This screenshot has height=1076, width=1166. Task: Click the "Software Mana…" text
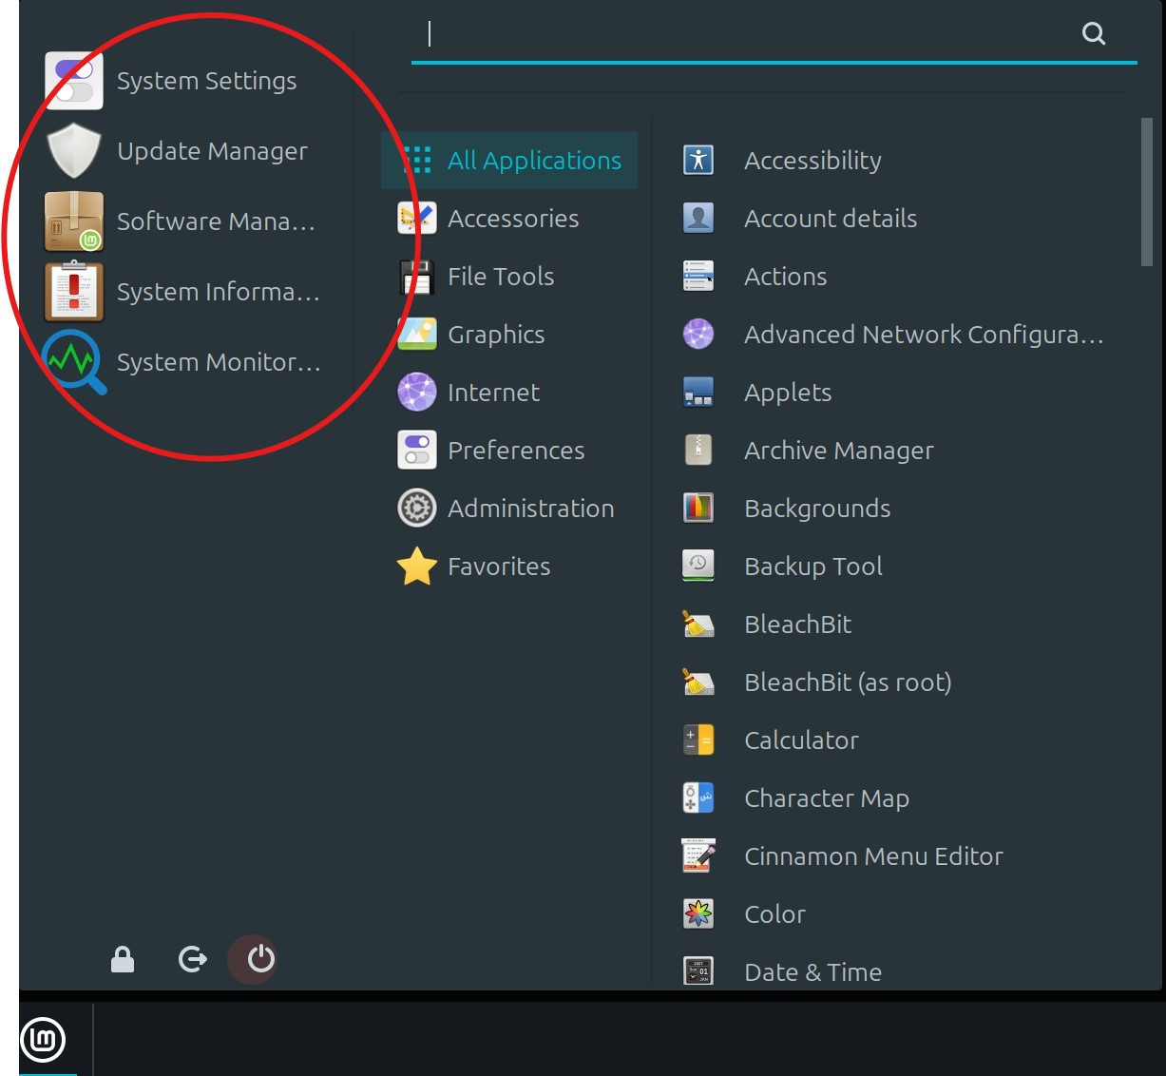tap(216, 221)
